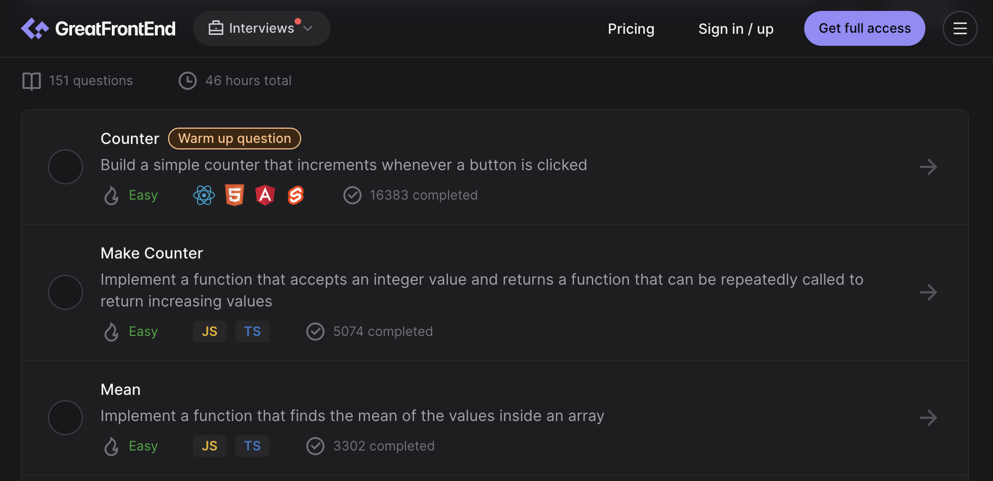Mark Make Counter as completed

(65, 292)
